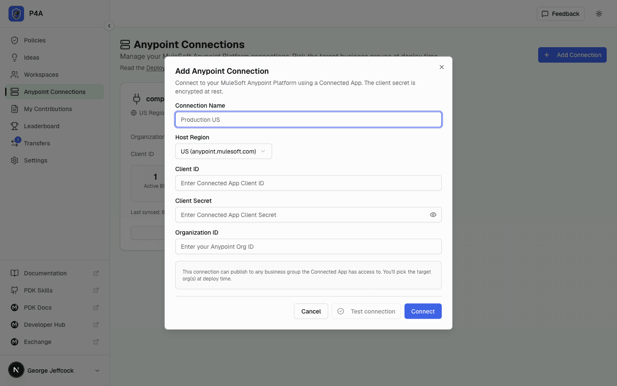Click the Add Connection button

click(x=572, y=55)
